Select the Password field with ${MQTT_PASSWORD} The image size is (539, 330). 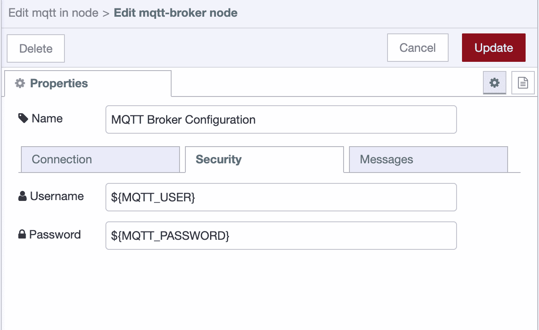(x=280, y=235)
